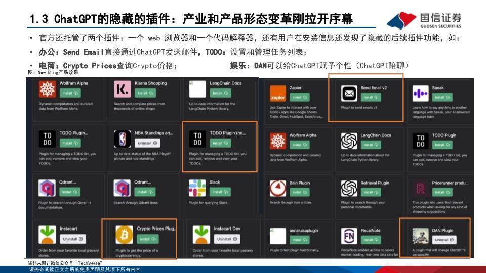Click the caption '图: New Bing产品效果'
Screen dimensions: 486x273
53,72
